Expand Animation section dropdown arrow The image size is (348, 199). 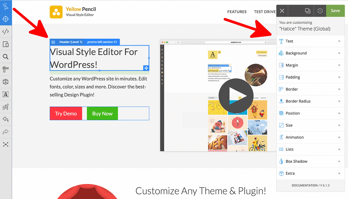coord(339,137)
